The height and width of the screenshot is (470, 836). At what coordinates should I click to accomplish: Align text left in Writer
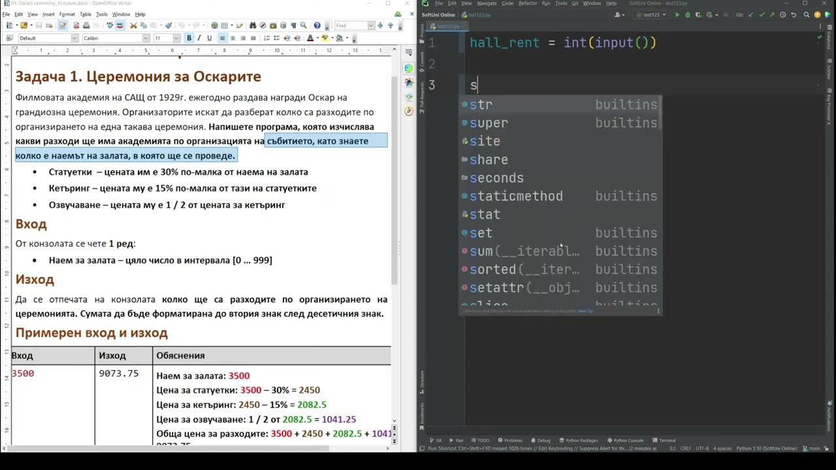pyautogui.click(x=222, y=38)
